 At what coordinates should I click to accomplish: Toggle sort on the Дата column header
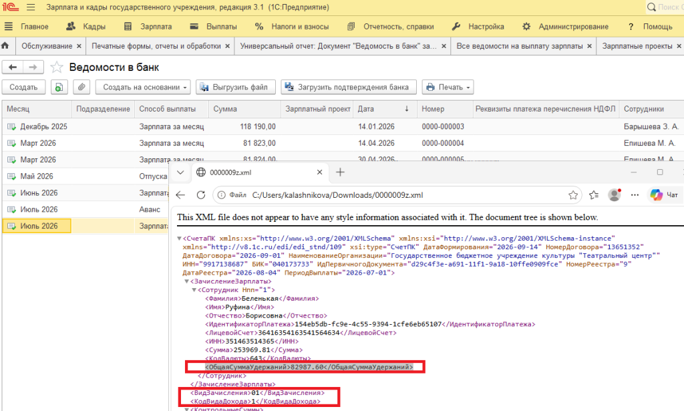pos(385,109)
